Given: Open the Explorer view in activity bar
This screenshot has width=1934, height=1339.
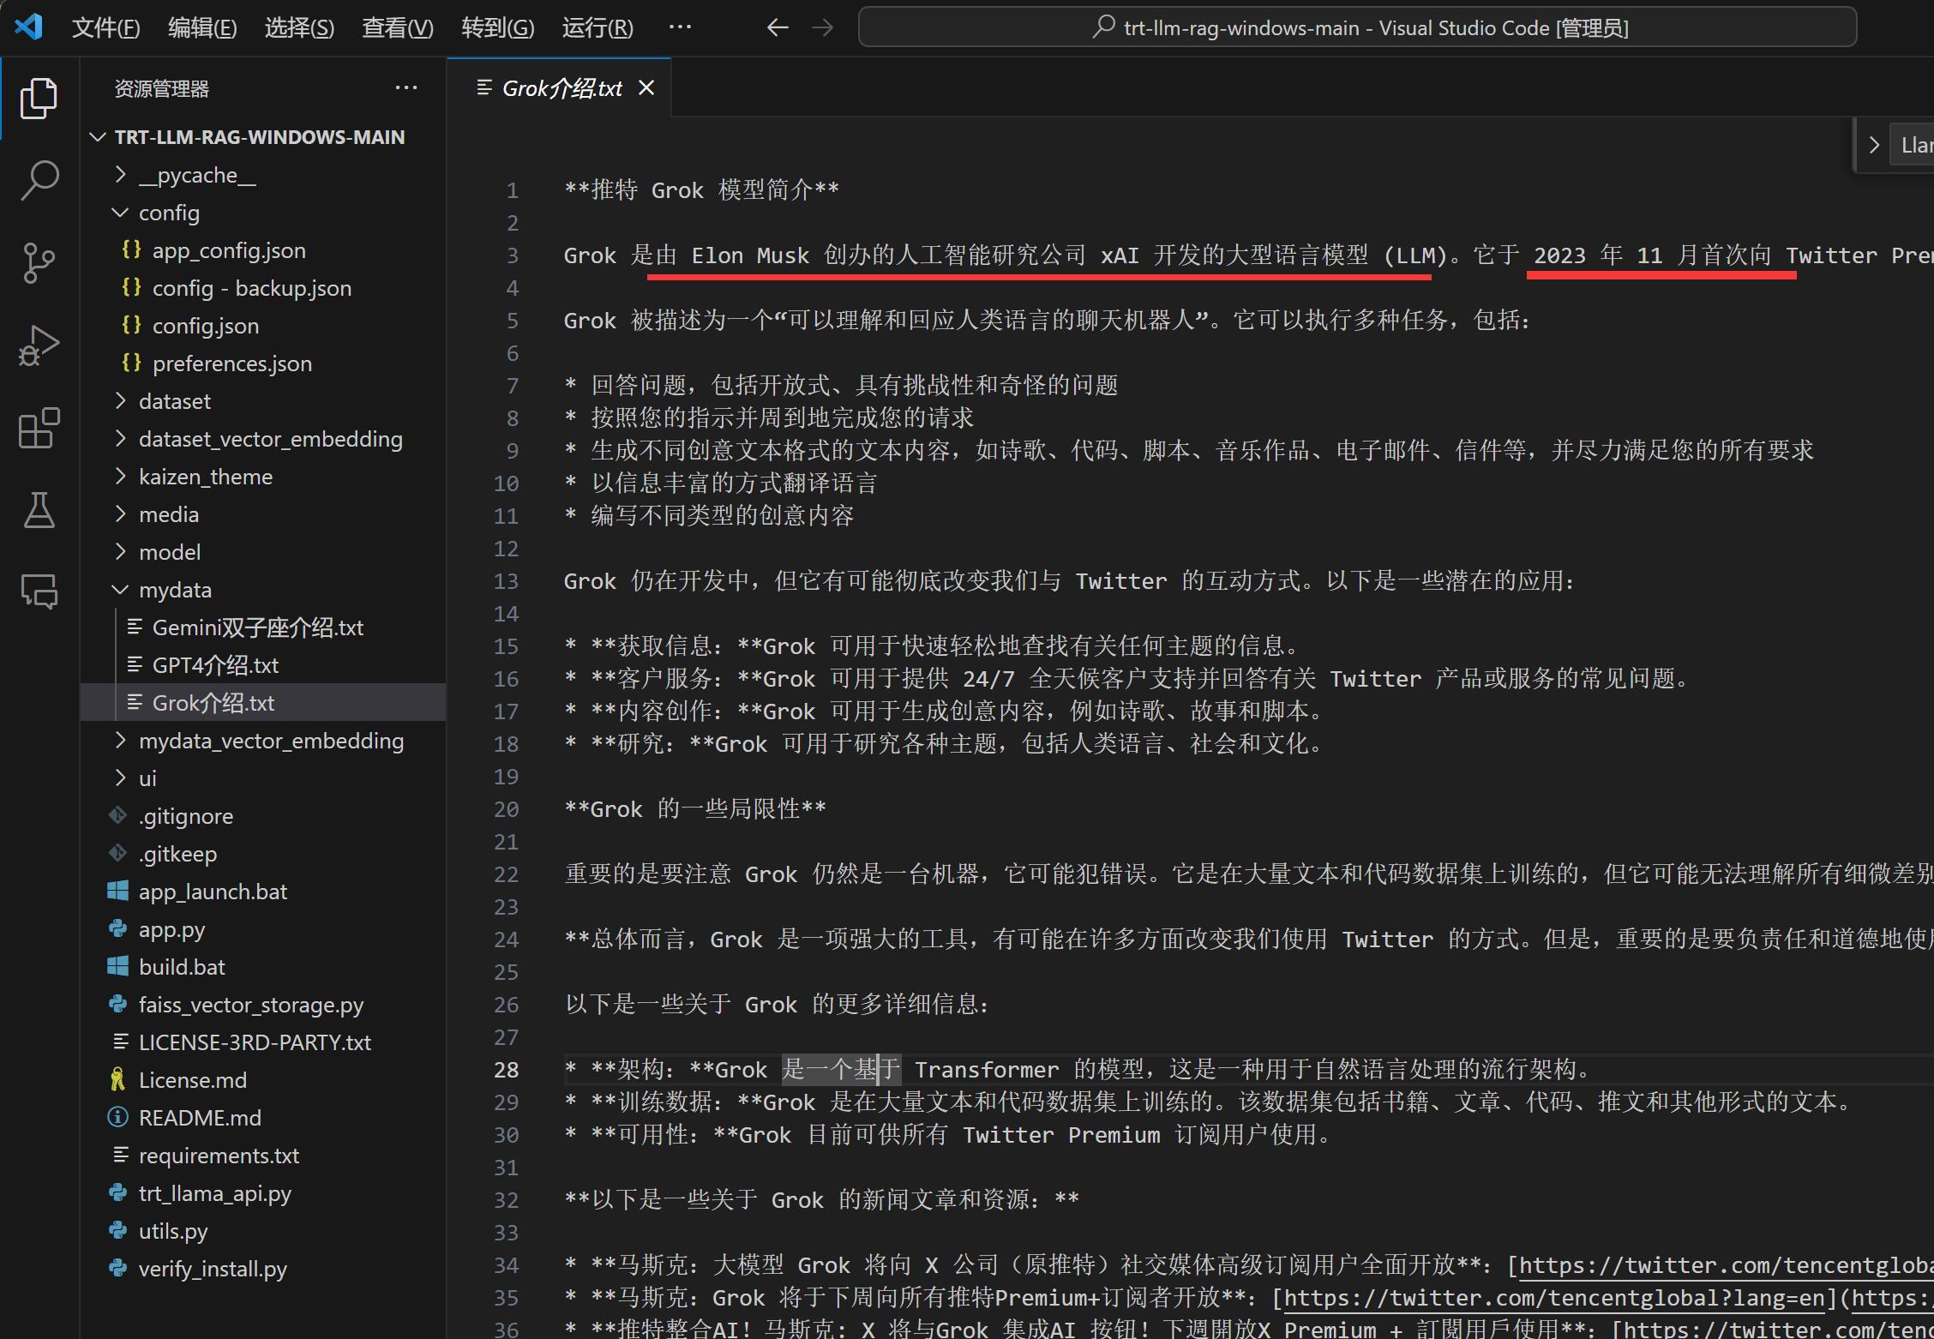Looking at the screenshot, I should pos(39,98).
